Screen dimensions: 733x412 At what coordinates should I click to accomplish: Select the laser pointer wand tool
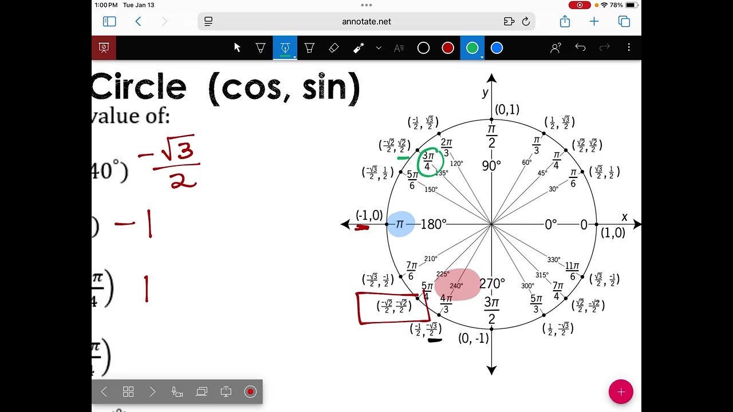pos(358,48)
